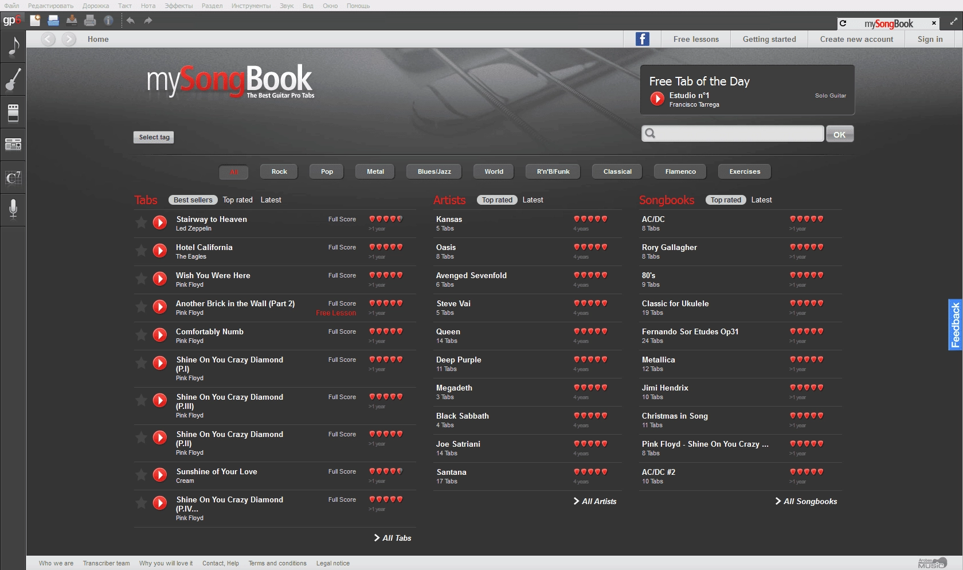Click the OK search button
The height and width of the screenshot is (570, 963).
click(x=840, y=134)
